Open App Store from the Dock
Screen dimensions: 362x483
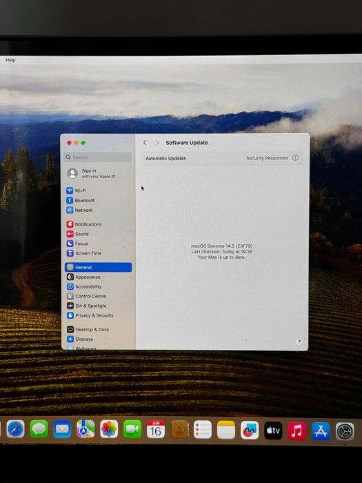pyautogui.click(x=321, y=431)
